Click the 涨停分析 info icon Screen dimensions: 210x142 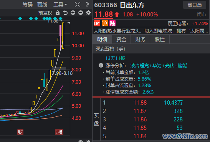point(101,65)
